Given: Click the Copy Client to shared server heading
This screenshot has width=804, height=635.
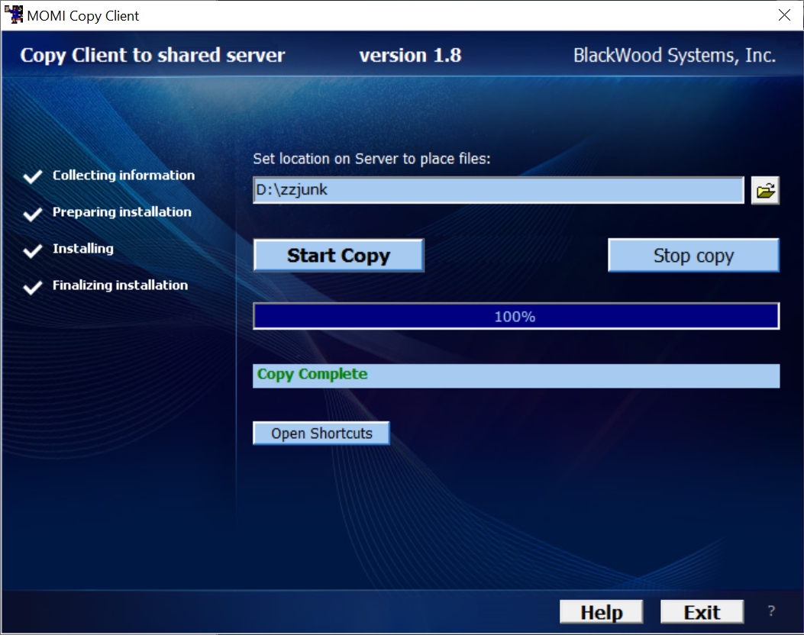Looking at the screenshot, I should click(152, 56).
